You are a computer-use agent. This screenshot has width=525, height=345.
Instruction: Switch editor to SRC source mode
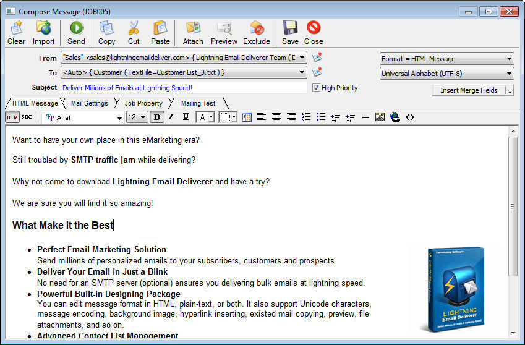(27, 117)
